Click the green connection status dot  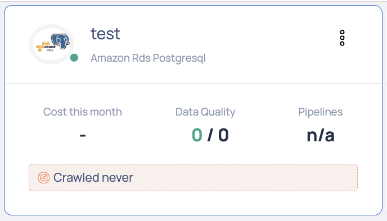click(x=74, y=58)
